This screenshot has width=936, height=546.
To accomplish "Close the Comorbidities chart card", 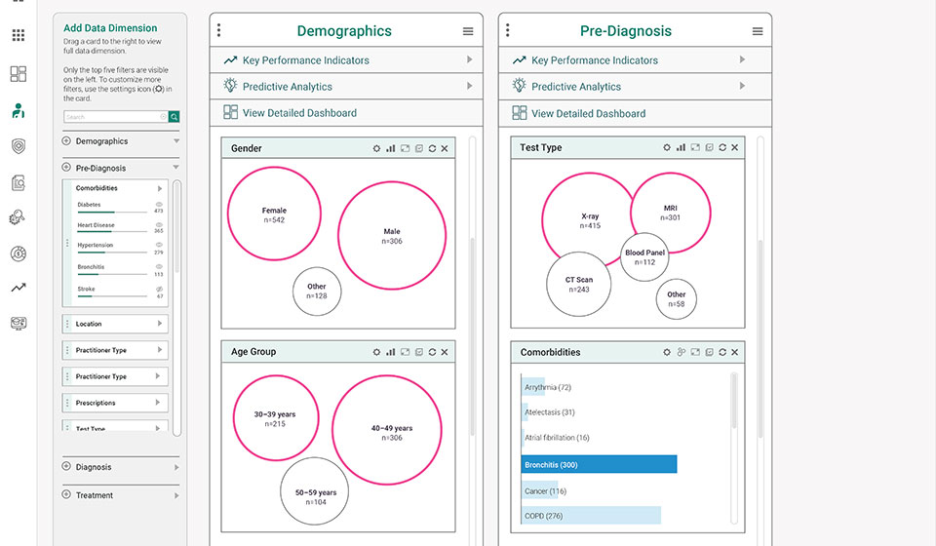I will (x=735, y=353).
